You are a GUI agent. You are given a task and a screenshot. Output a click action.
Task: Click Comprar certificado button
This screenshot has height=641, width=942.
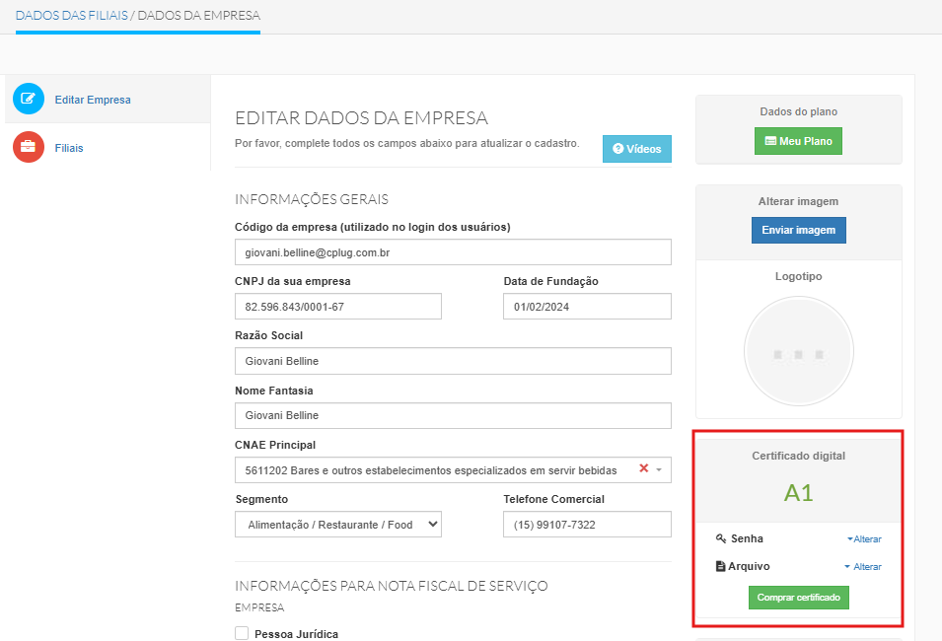[798, 598]
